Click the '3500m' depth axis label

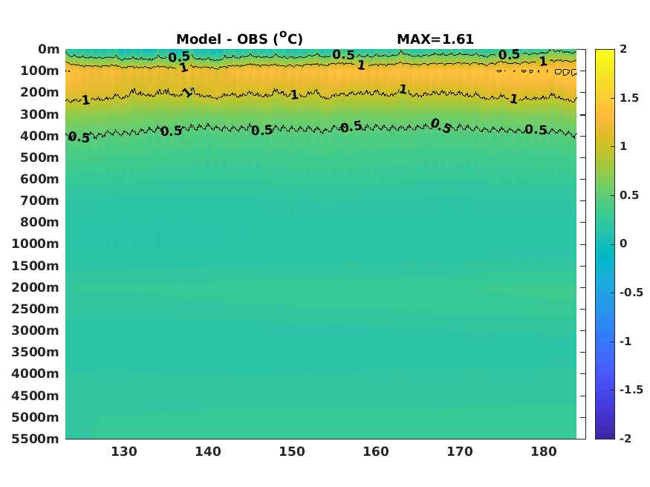tap(36, 352)
